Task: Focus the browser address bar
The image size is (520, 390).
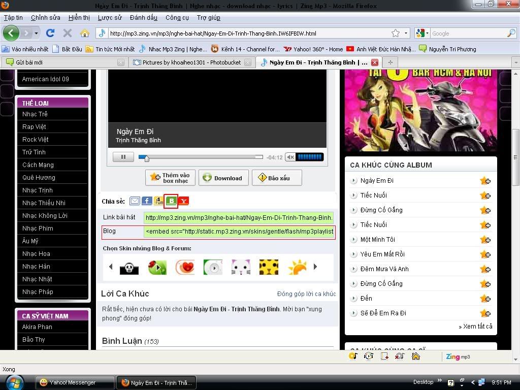Action: coord(250,33)
